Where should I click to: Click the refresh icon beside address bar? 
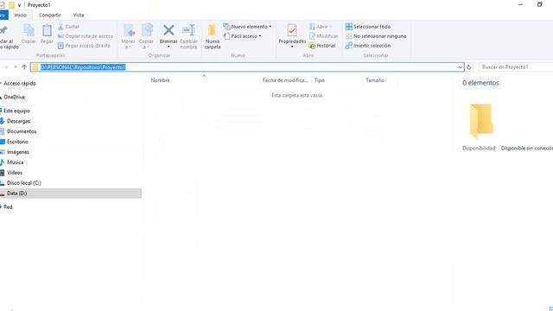click(x=469, y=67)
